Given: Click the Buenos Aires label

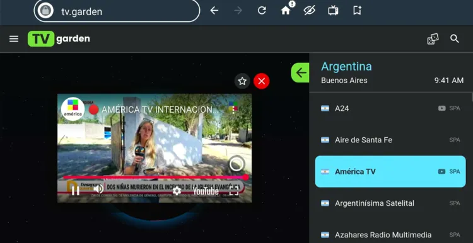Looking at the screenshot, I should click(344, 81).
